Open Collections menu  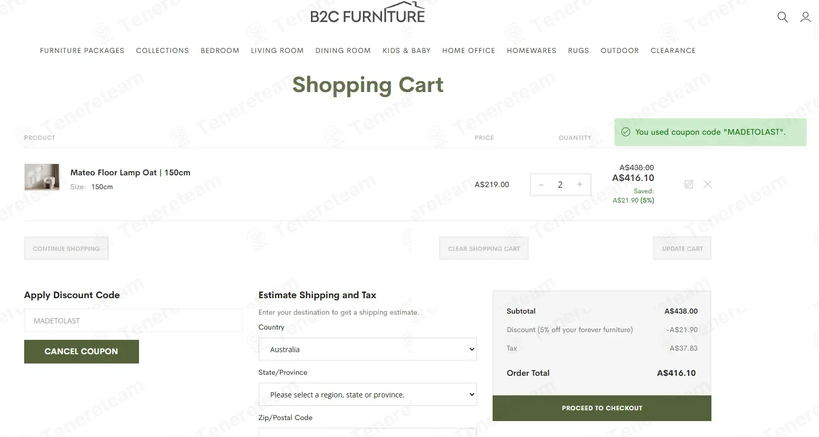pos(163,50)
